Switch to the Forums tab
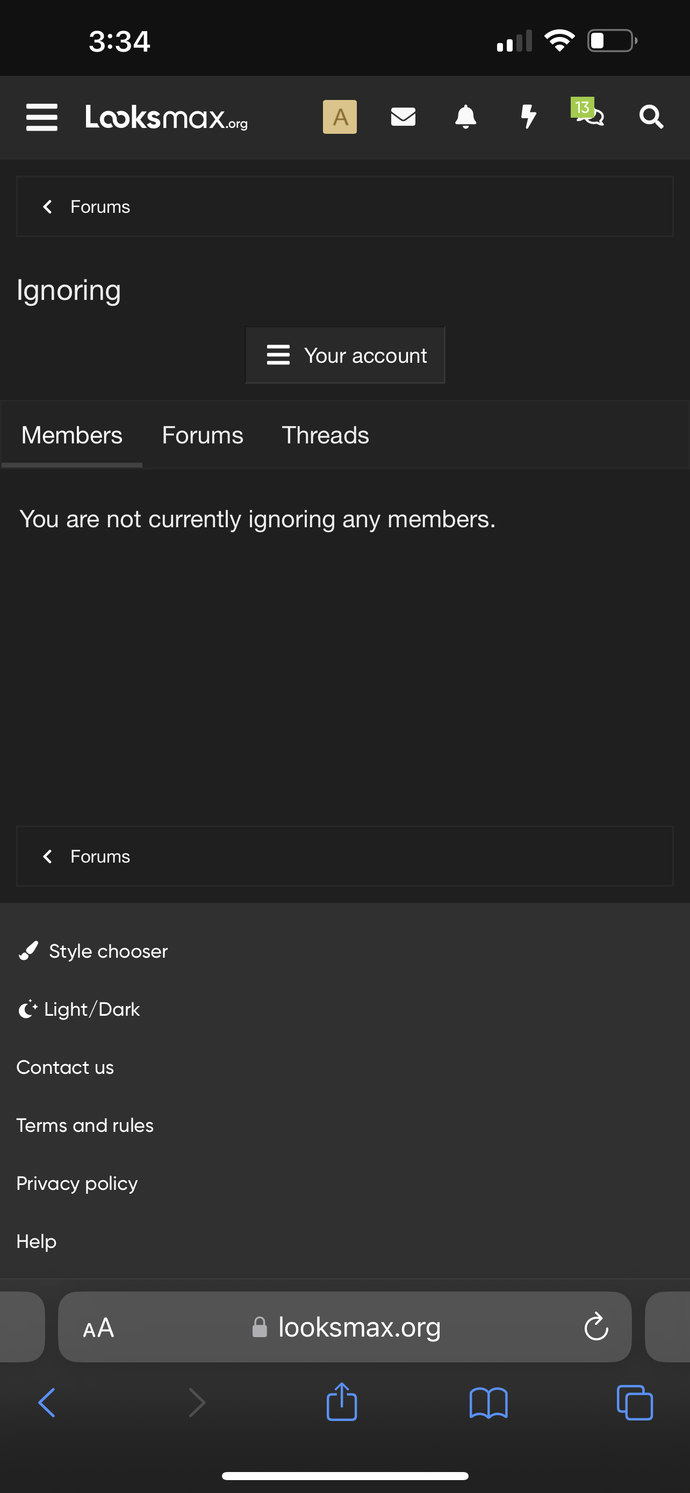This screenshot has height=1493, width=690. coord(202,435)
